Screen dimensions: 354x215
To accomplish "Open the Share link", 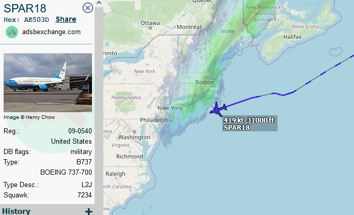I will (x=66, y=20).
